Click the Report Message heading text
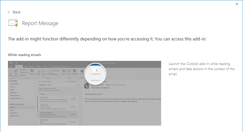This screenshot has height=132, width=243. (x=40, y=23)
